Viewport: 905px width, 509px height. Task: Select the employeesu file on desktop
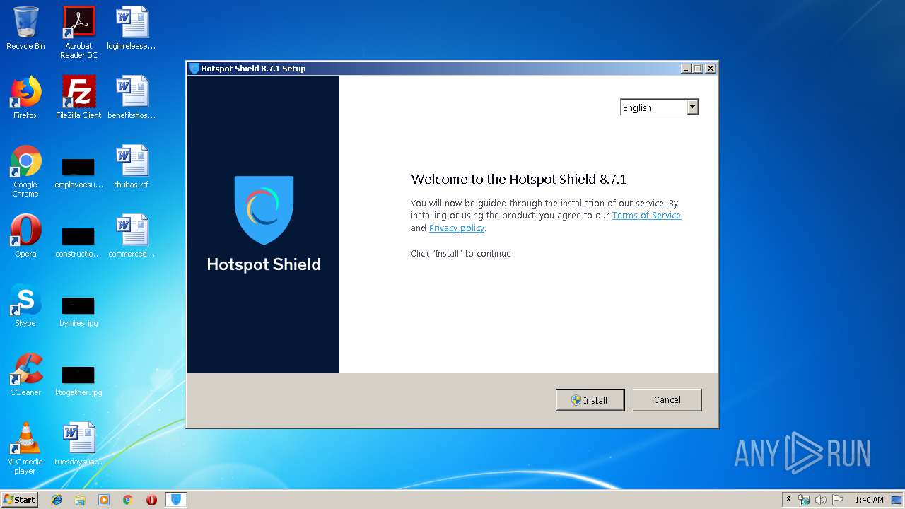78,173
